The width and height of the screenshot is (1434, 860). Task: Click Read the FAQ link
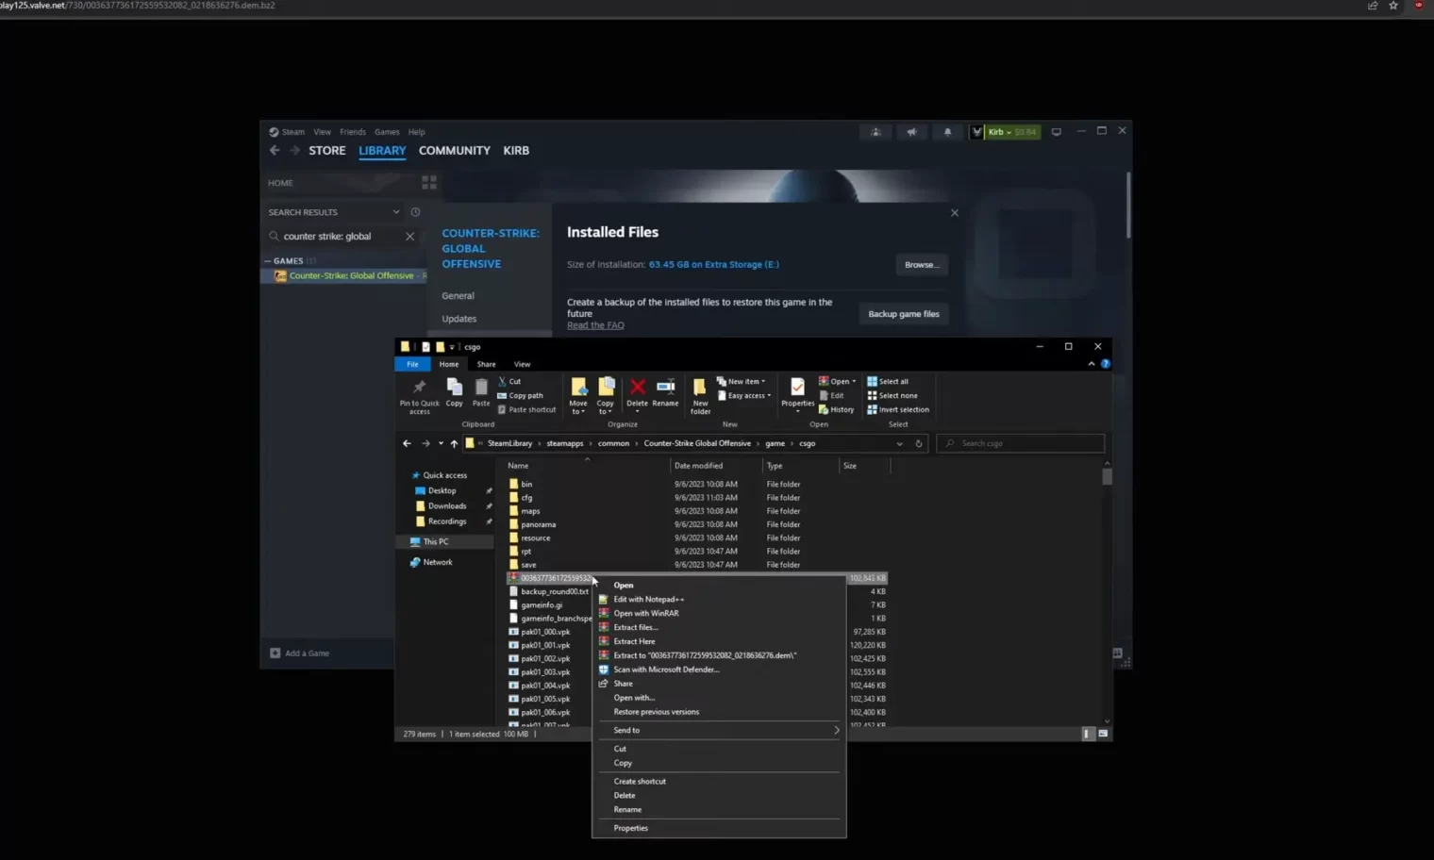tap(595, 325)
